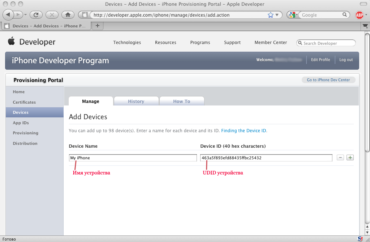
Task: Select Devices in the sidebar
Action: click(x=35, y=112)
